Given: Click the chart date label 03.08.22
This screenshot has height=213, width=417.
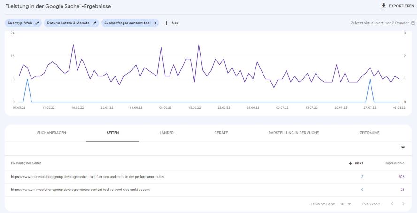Looking at the screenshot, I should coord(399,107).
